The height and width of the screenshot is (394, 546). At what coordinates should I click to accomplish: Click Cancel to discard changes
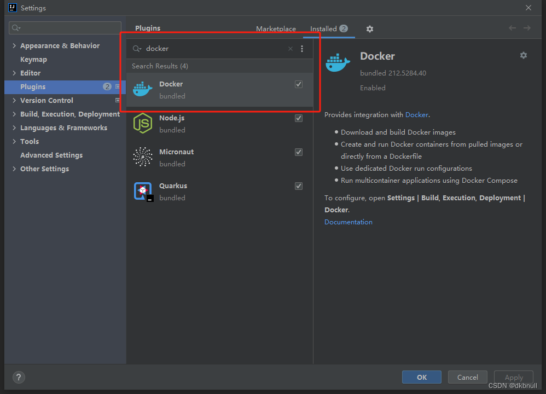(467, 377)
